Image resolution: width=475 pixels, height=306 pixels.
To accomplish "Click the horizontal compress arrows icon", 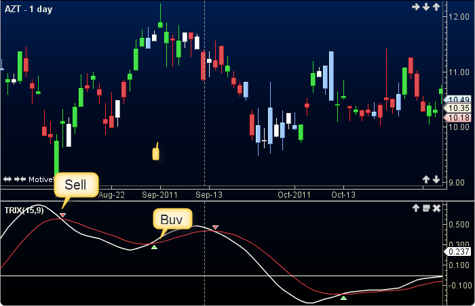I will point(20,179).
